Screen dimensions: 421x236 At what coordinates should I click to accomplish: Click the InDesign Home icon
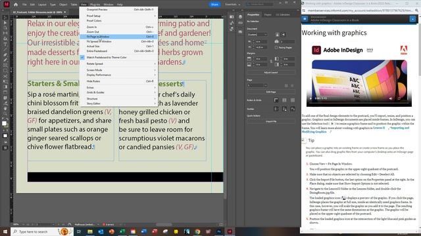click(x=16, y=5)
